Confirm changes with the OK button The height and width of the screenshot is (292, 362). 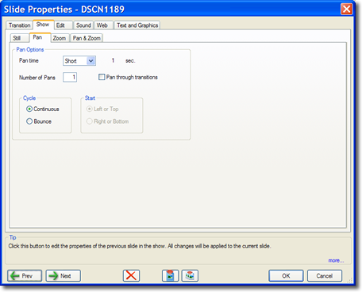(x=286, y=275)
